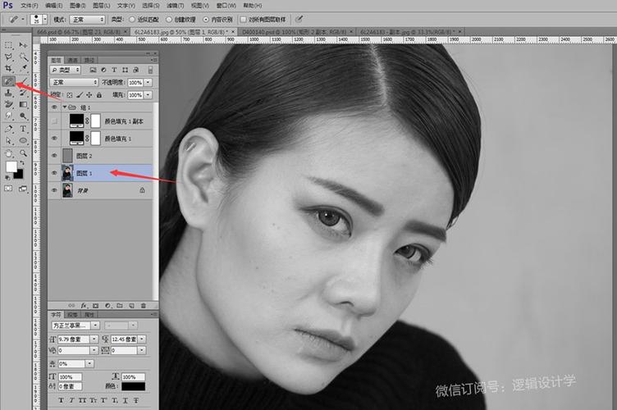
Task: Select the Spot Healing Brush tool
Action: coord(9,81)
